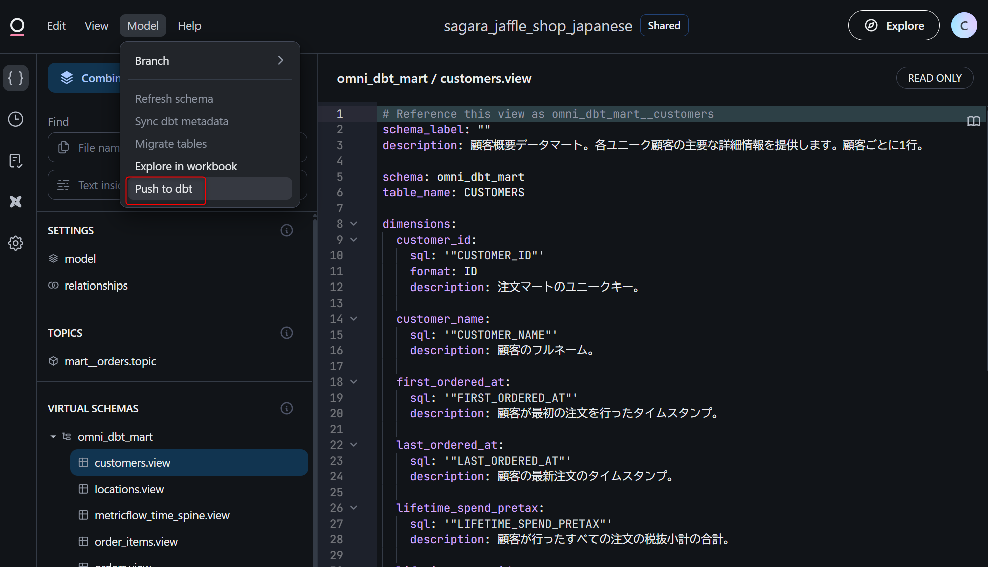The height and width of the screenshot is (567, 988).
Task: Fold the customer_name block at line 14
Action: coord(354,319)
